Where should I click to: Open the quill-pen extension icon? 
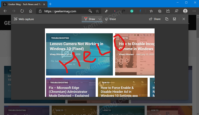coord(106,11)
